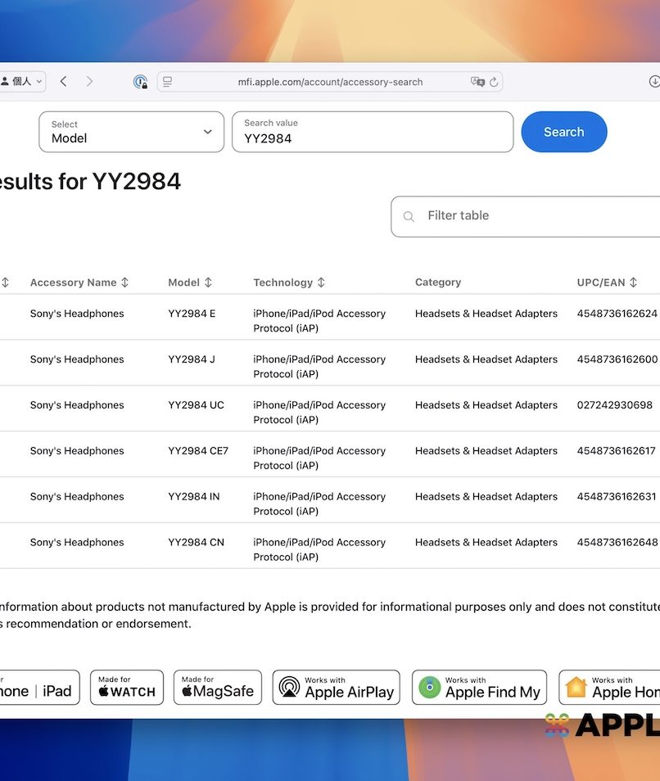Click the page reader icon in address bar
The height and width of the screenshot is (781, 660).
click(168, 82)
